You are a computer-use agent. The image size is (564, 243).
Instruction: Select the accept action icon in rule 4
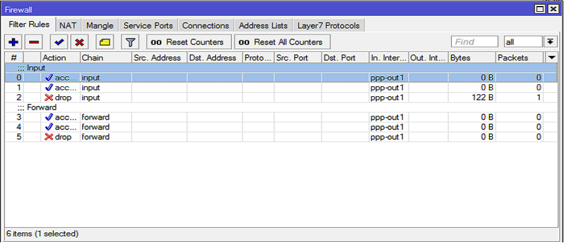tap(49, 127)
